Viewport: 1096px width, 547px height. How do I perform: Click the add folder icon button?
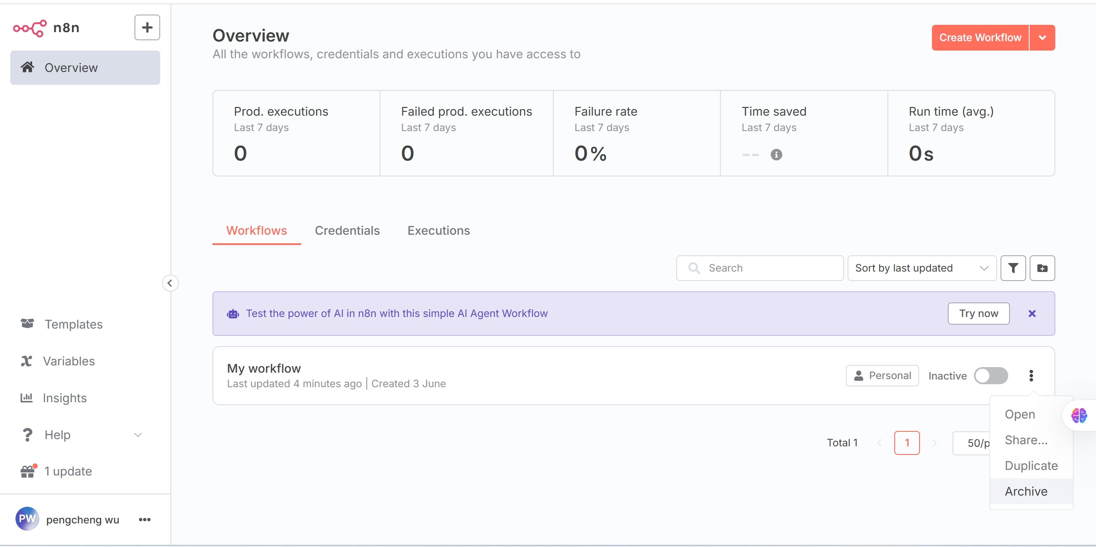tap(1042, 268)
